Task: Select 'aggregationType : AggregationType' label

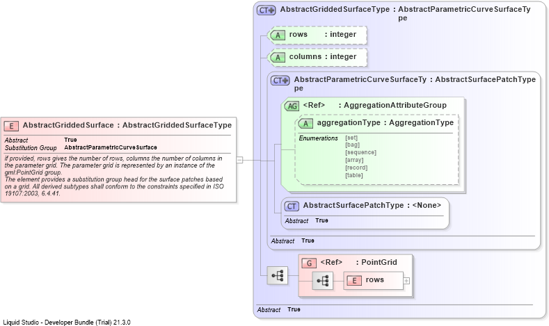Action: coord(385,123)
